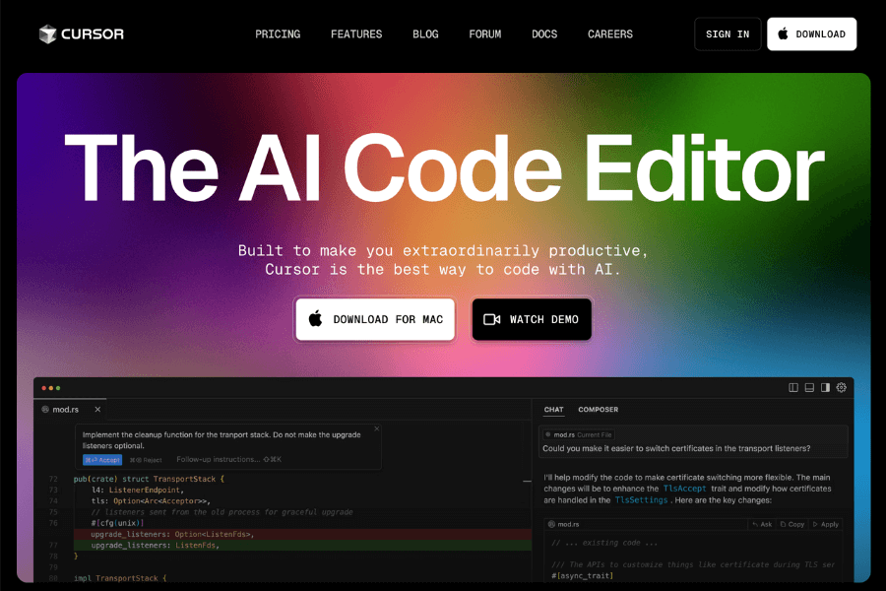
Task: Switch to the Chat tab
Action: click(553, 410)
